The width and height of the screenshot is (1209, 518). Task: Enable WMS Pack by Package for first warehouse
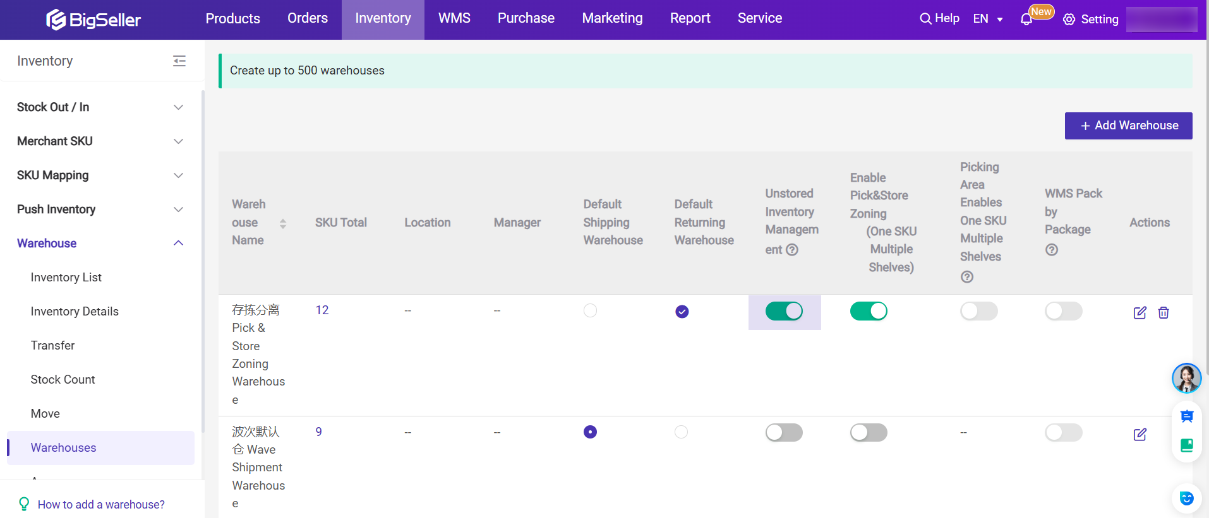[1063, 311]
